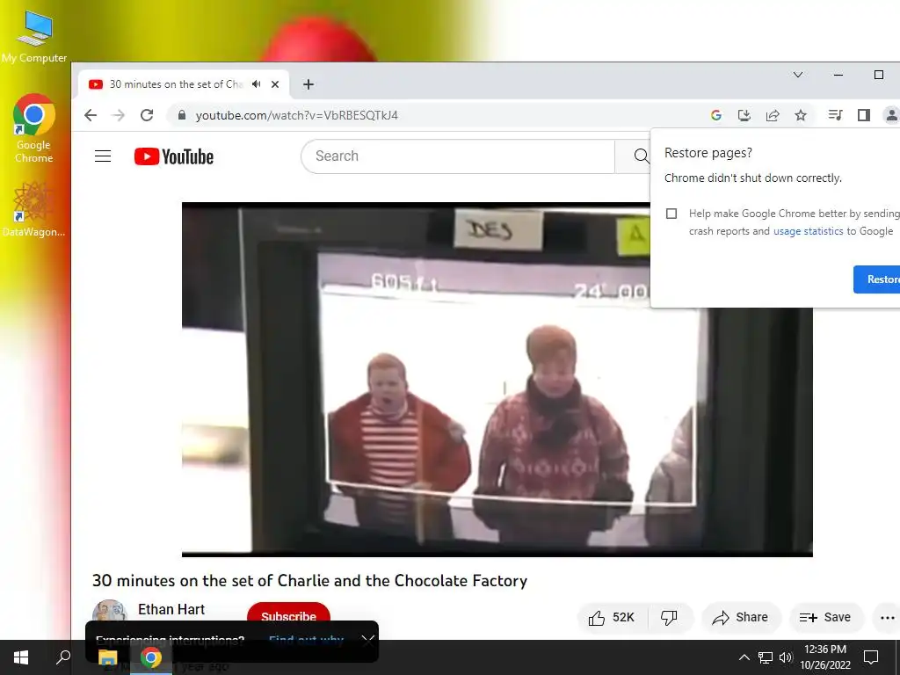Open the usage statistics link
This screenshot has width=900, height=675.
809,231
